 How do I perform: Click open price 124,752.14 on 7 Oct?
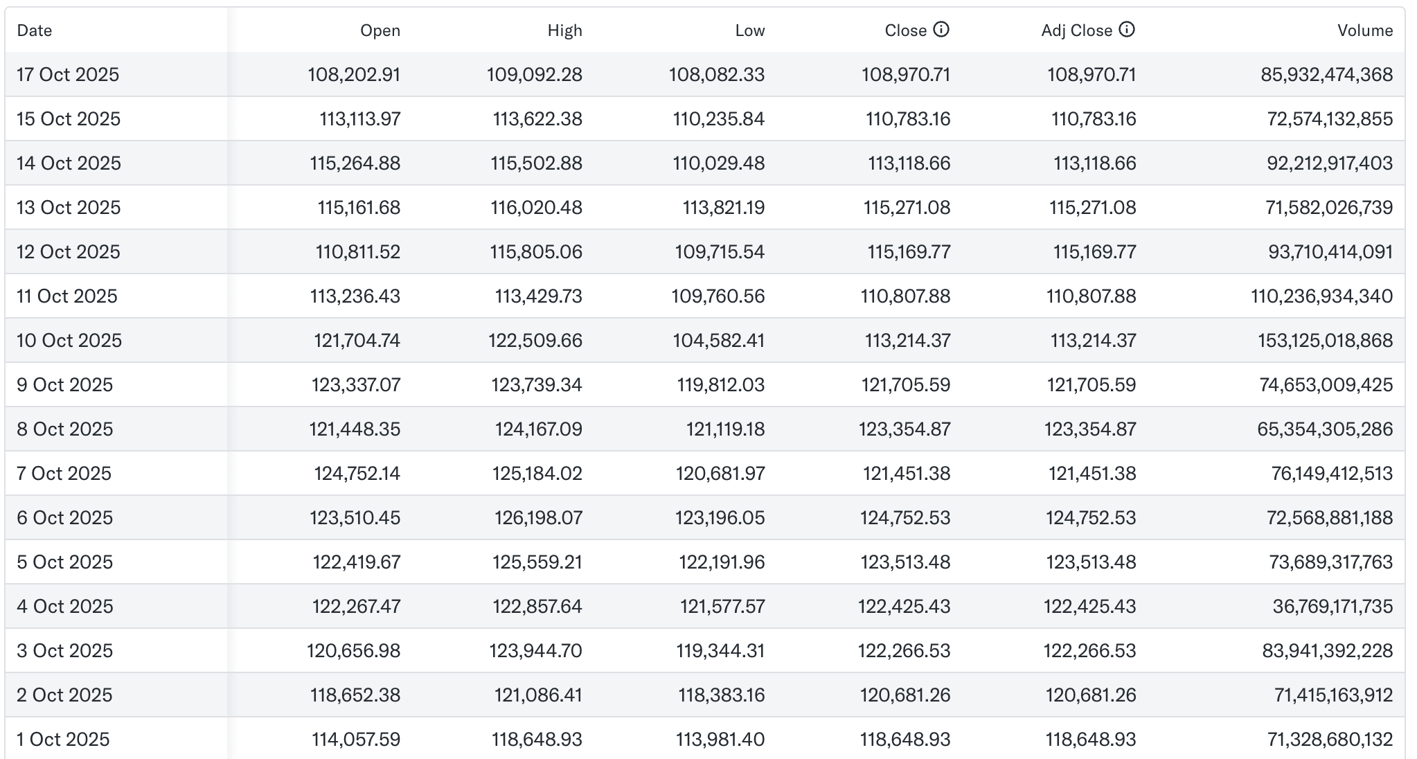coord(357,474)
